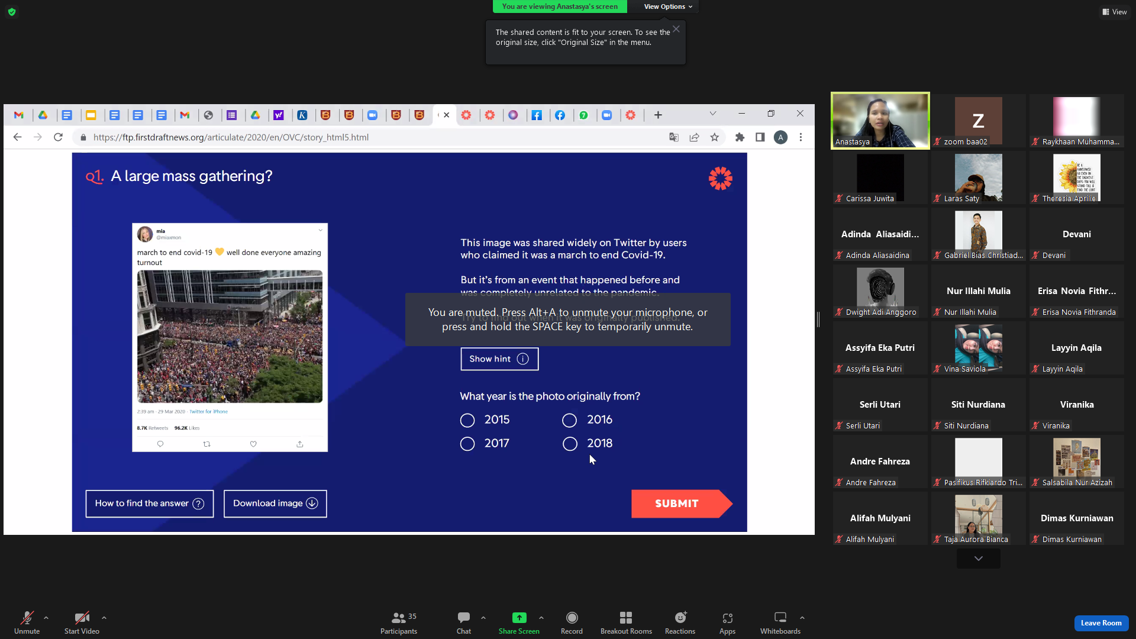Image resolution: width=1136 pixels, height=639 pixels.
Task: Click the share page icon in address bar
Action: pyautogui.click(x=694, y=137)
